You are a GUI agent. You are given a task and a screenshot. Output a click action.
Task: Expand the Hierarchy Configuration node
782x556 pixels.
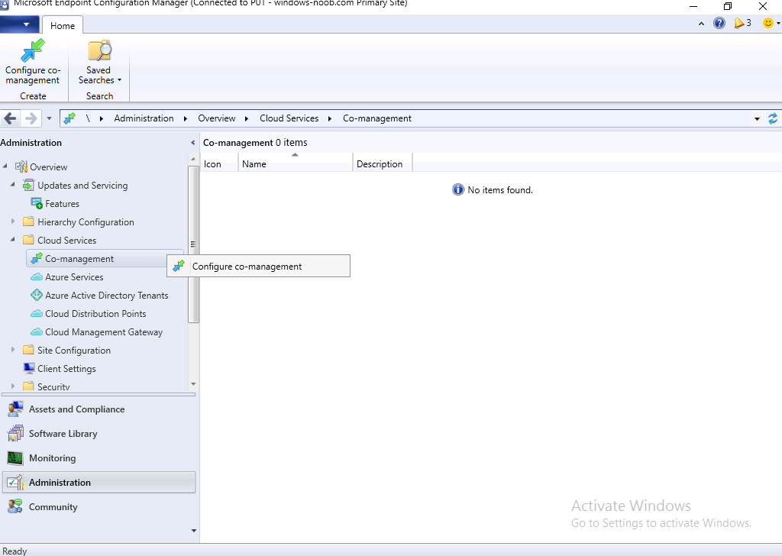[13, 221]
